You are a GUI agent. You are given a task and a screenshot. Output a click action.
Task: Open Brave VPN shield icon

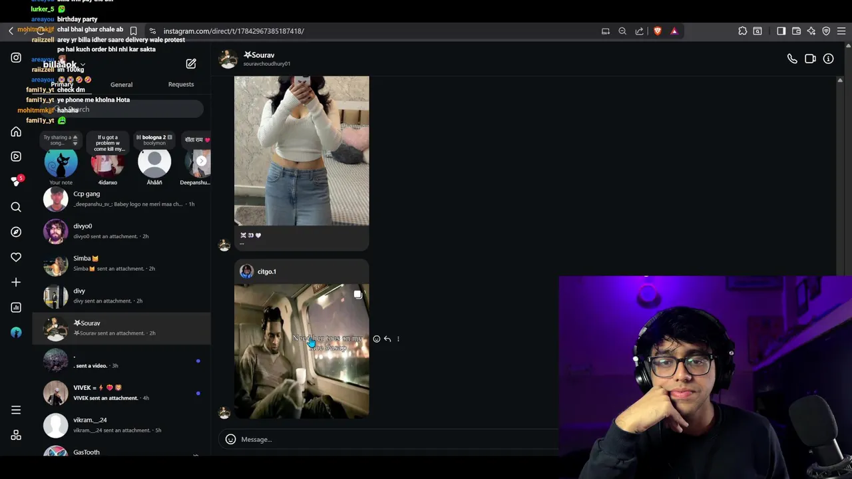point(826,31)
